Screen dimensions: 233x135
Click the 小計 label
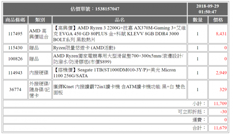[x=199, y=104]
